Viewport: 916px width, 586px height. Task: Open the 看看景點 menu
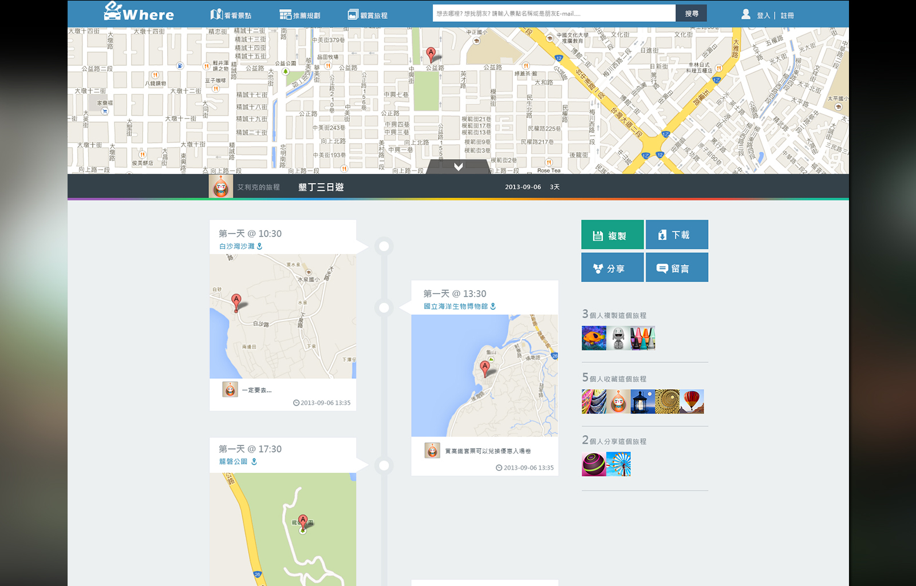pos(231,15)
